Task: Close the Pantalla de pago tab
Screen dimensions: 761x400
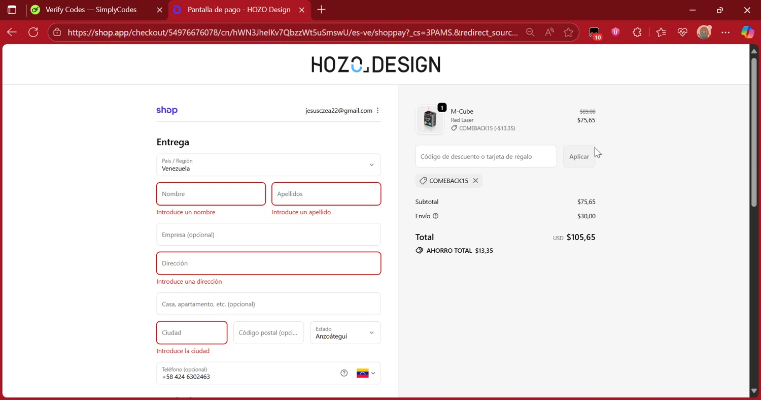Action: [302, 10]
